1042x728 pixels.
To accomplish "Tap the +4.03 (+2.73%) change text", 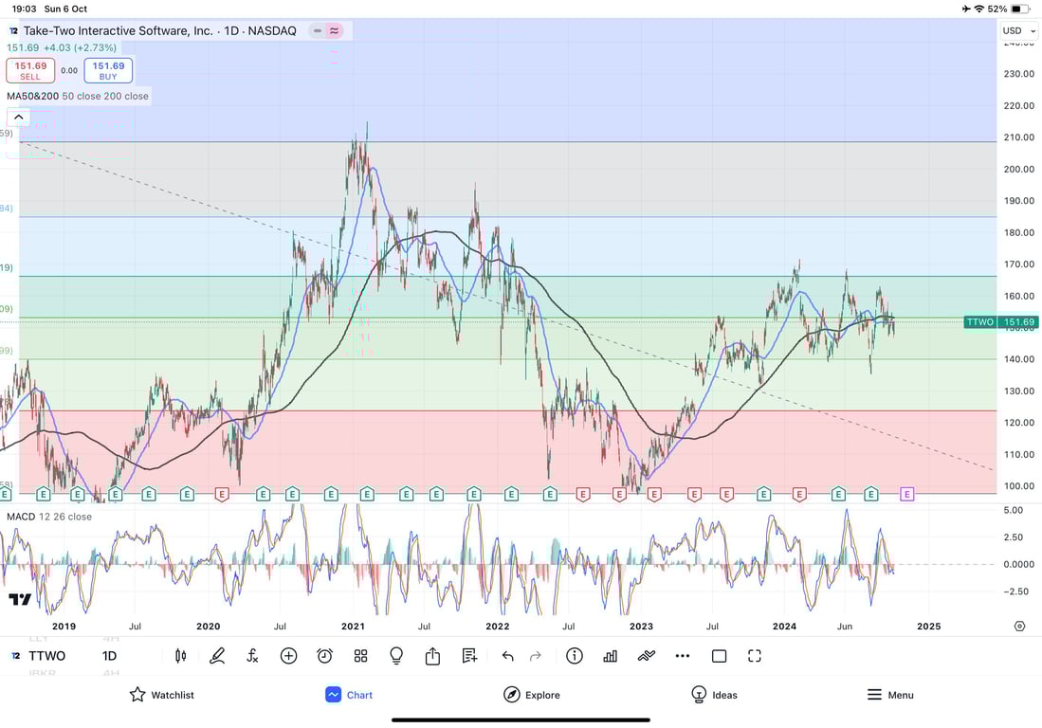I will click(80, 47).
